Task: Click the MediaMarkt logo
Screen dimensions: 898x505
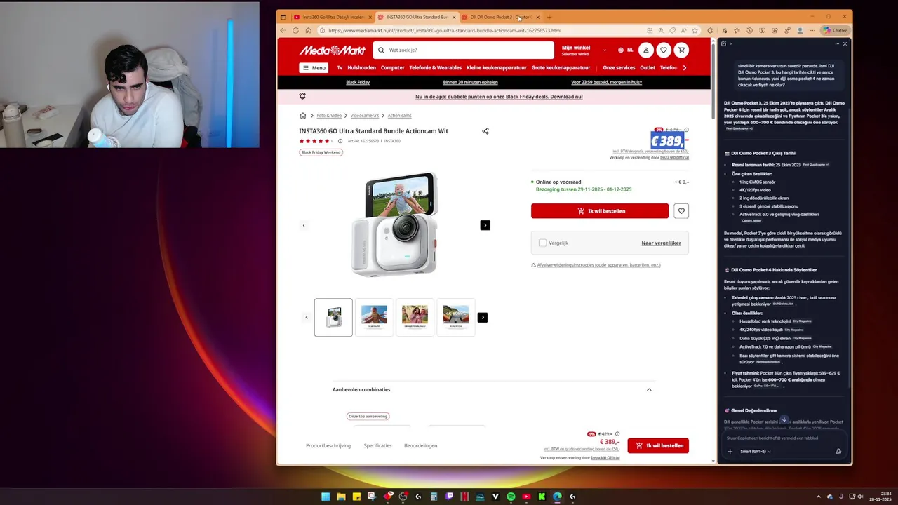Action: 333,50
